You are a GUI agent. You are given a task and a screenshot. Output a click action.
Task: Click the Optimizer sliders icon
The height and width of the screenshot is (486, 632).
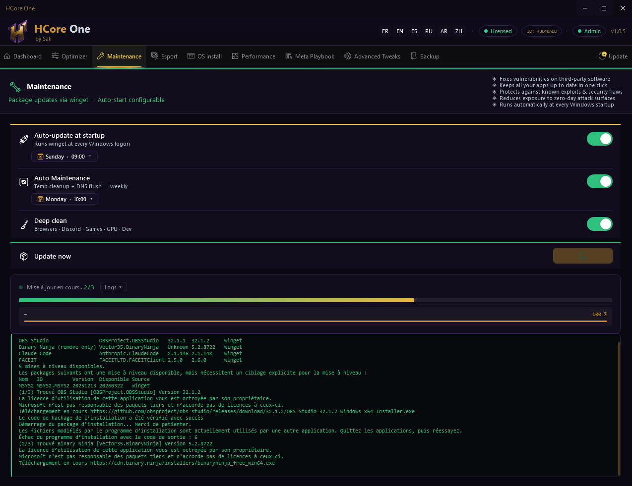click(x=55, y=56)
